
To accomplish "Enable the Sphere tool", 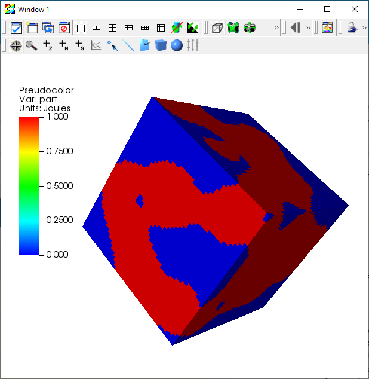I will tap(177, 45).
